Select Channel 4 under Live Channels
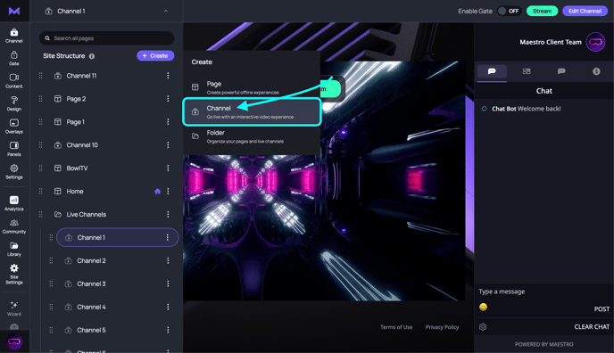The image size is (614, 353). tap(91, 307)
